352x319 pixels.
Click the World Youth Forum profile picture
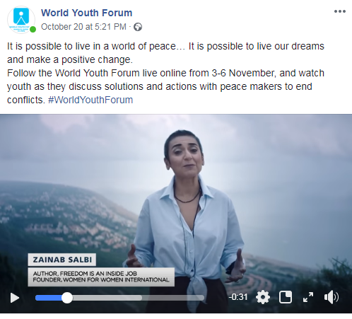[21, 20]
